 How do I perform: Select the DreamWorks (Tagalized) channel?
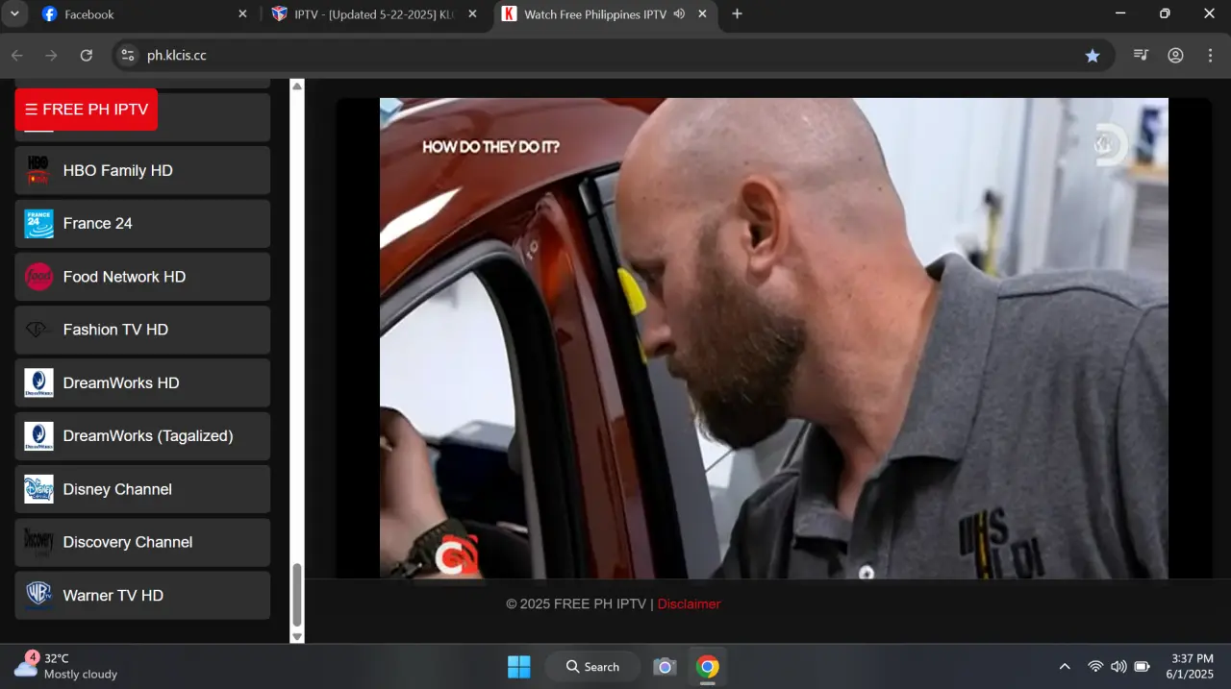[142, 436]
